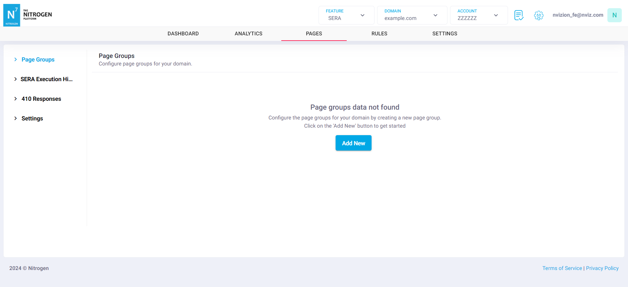Open the checklist document icon in header

tap(519, 15)
